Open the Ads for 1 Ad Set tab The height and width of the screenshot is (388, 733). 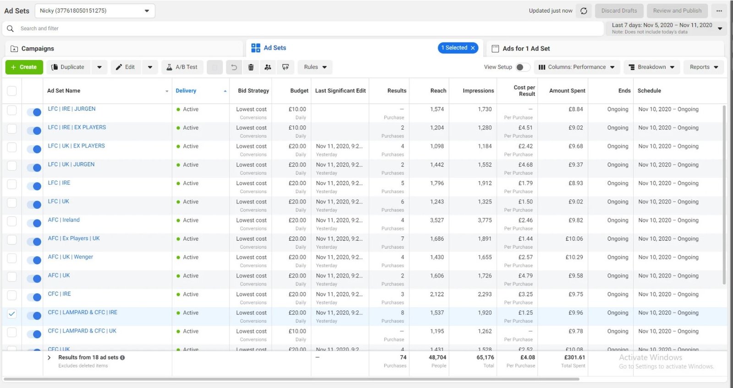(x=526, y=49)
